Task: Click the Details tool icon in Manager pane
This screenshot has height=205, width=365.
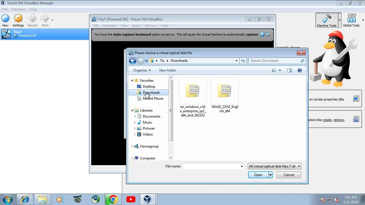Action: pos(356,99)
